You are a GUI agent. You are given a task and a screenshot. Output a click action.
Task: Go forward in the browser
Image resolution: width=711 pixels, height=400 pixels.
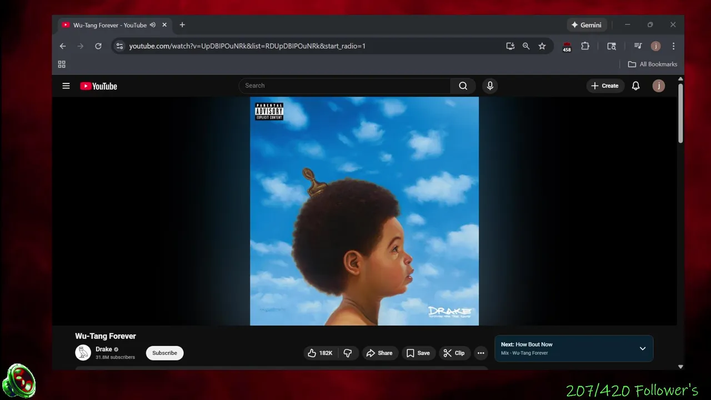click(x=81, y=46)
